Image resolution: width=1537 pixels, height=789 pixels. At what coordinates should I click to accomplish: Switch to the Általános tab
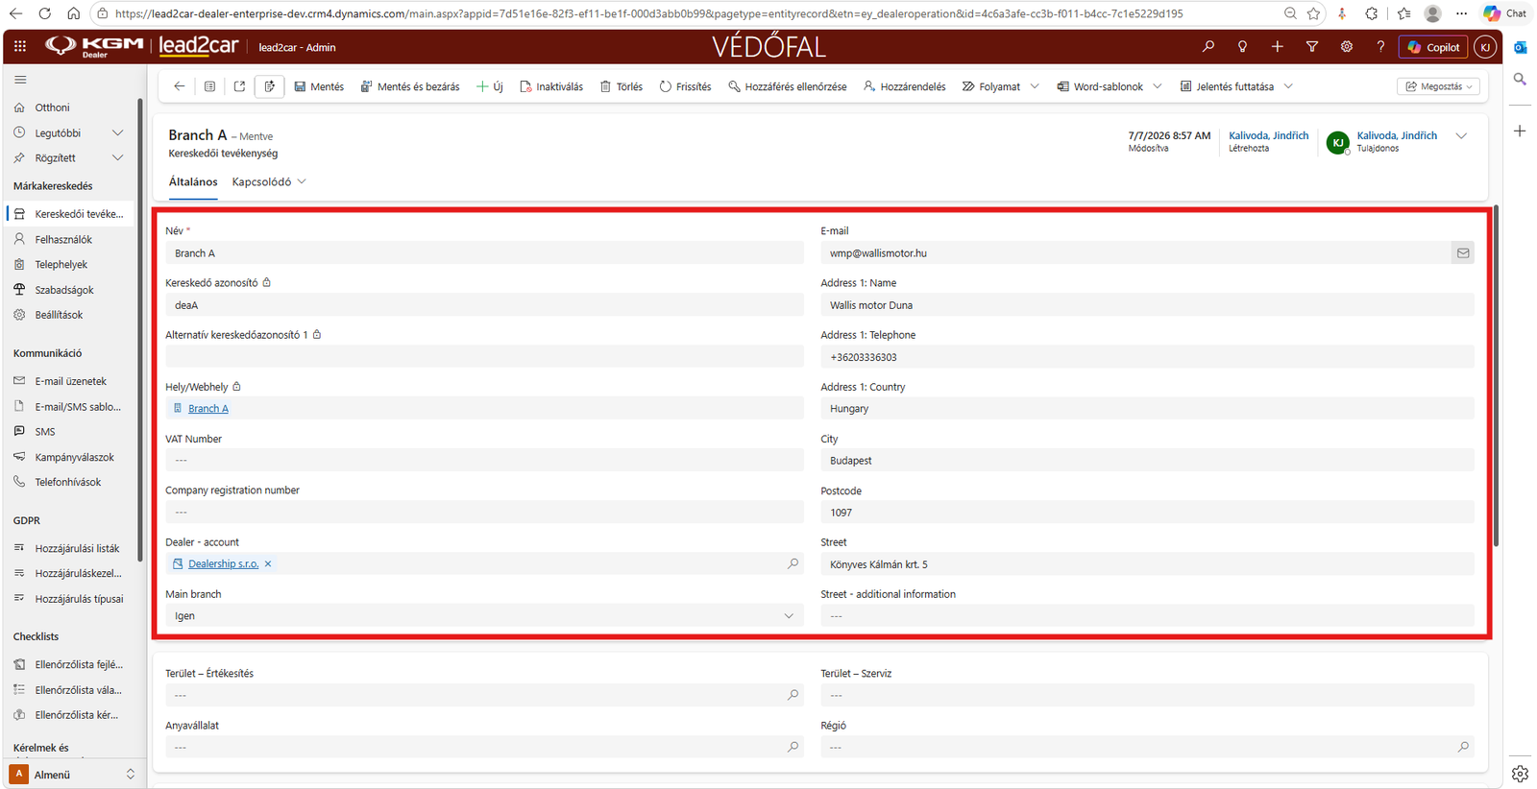[193, 181]
